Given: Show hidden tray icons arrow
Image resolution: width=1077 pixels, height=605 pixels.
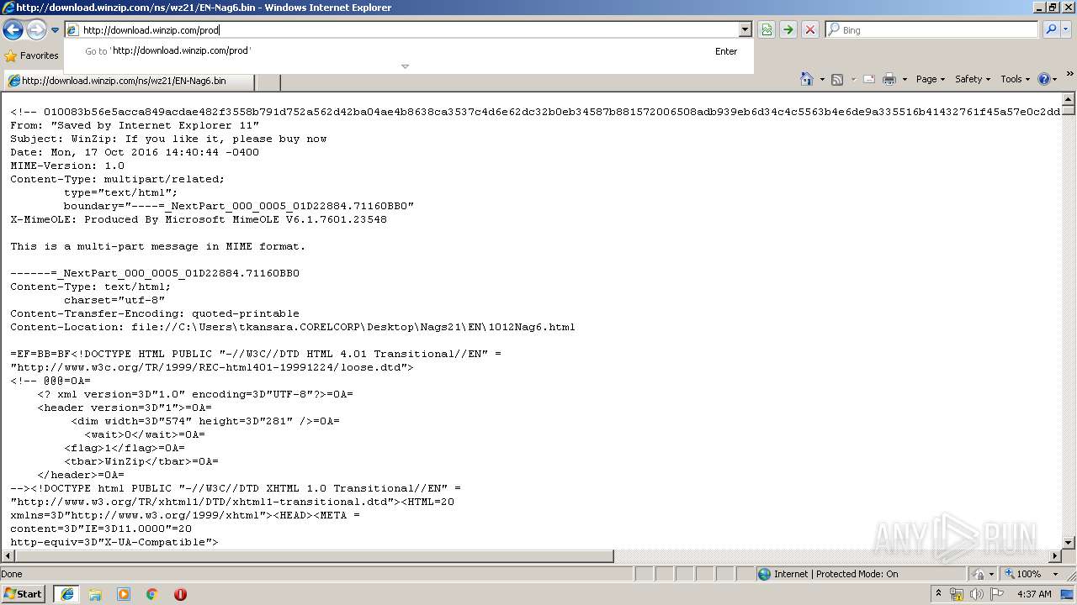Looking at the screenshot, I should (938, 594).
